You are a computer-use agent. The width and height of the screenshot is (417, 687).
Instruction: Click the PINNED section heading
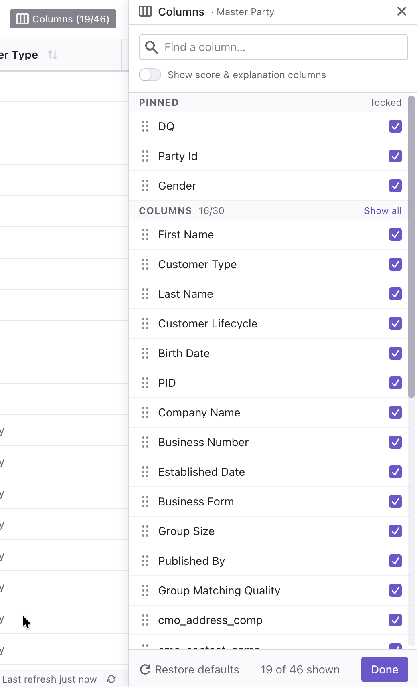pos(159,103)
